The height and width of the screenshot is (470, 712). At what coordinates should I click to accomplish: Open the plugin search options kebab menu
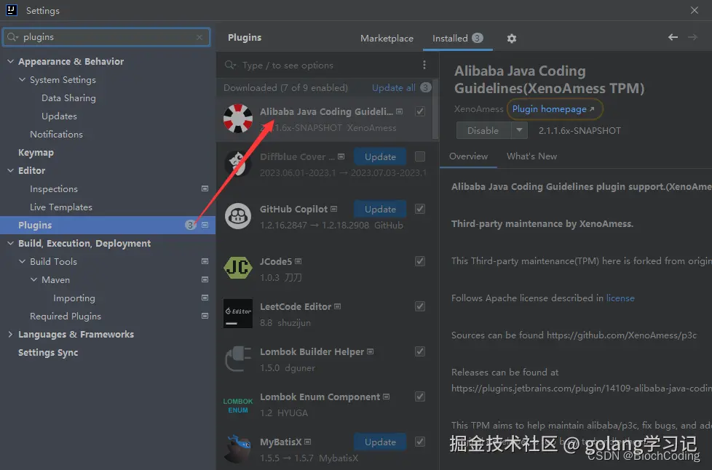[424, 65]
